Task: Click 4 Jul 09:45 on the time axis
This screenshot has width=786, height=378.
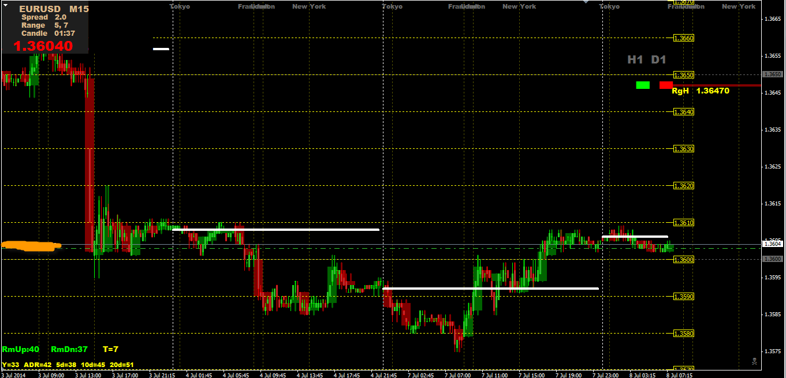Action: click(273, 375)
